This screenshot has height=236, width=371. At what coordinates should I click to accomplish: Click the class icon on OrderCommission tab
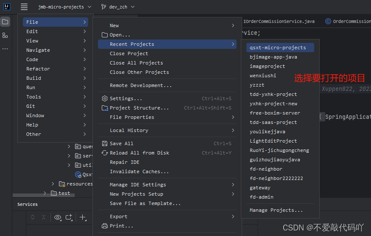click(x=328, y=21)
